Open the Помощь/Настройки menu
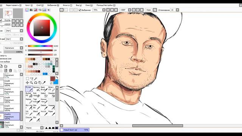This screenshot has height=136, width=242. (x=106, y=5)
